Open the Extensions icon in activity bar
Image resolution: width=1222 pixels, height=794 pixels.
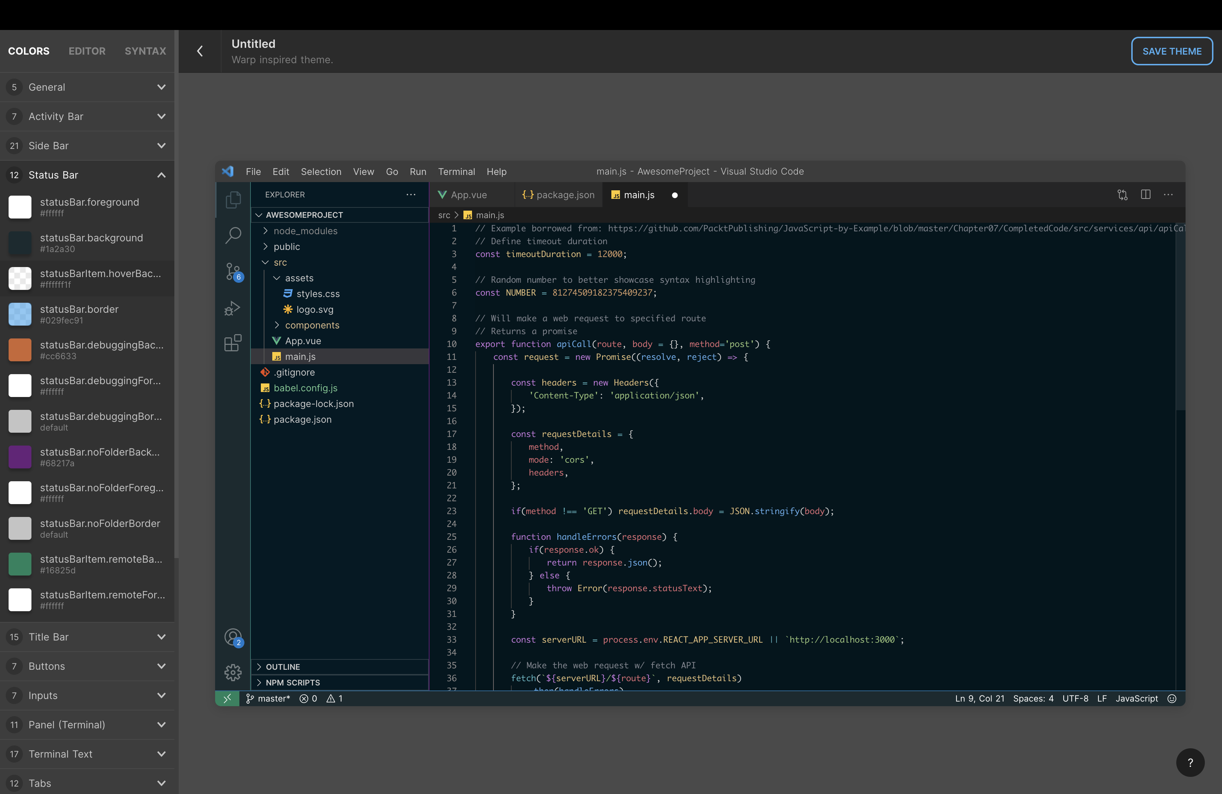point(233,343)
